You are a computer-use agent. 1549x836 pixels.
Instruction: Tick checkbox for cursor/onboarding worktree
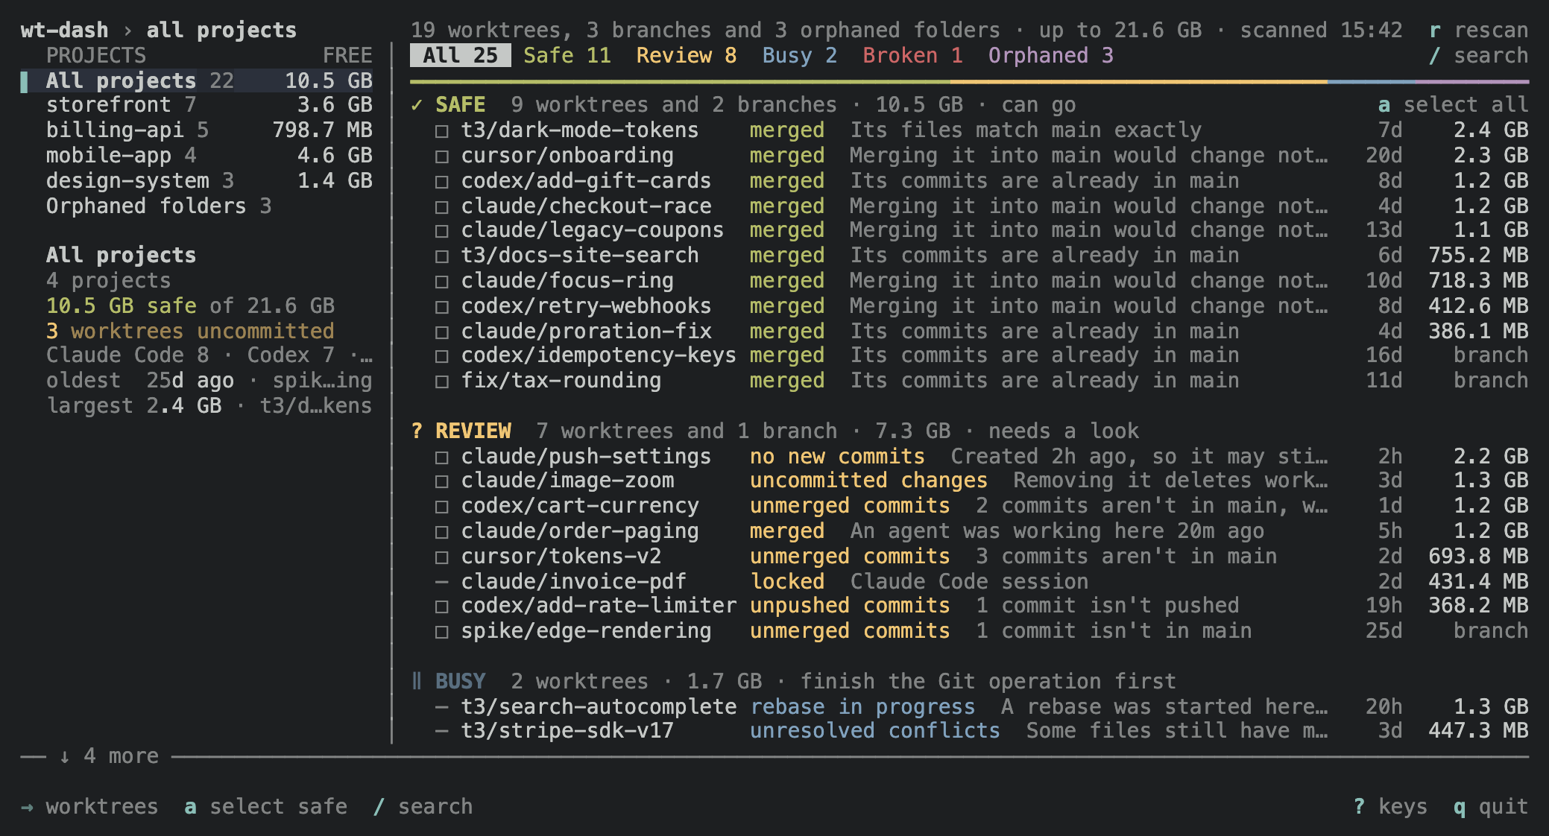point(442,156)
